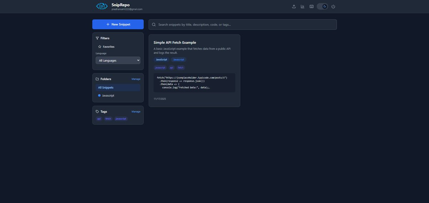Viewport: 429px width, 203px height.
Task: Click the magnifier icon in search bar
Action: point(154,25)
